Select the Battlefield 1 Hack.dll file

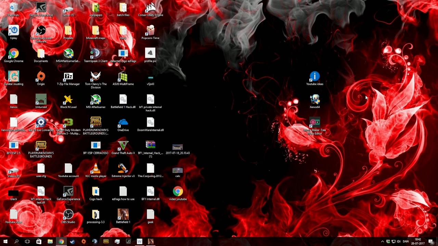pyautogui.click(x=123, y=101)
